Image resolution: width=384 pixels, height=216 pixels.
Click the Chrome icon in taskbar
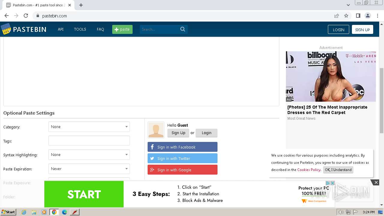[54, 212]
